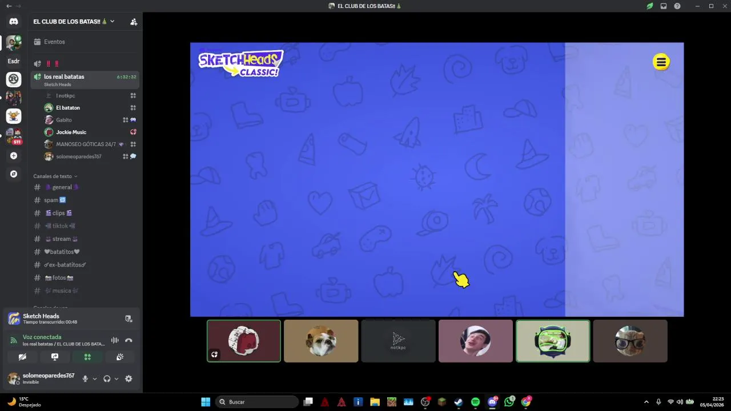Open headphones output options arrow

click(x=117, y=378)
